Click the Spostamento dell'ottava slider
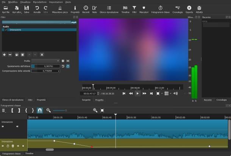231x156 pixels. [x=45, y=66]
